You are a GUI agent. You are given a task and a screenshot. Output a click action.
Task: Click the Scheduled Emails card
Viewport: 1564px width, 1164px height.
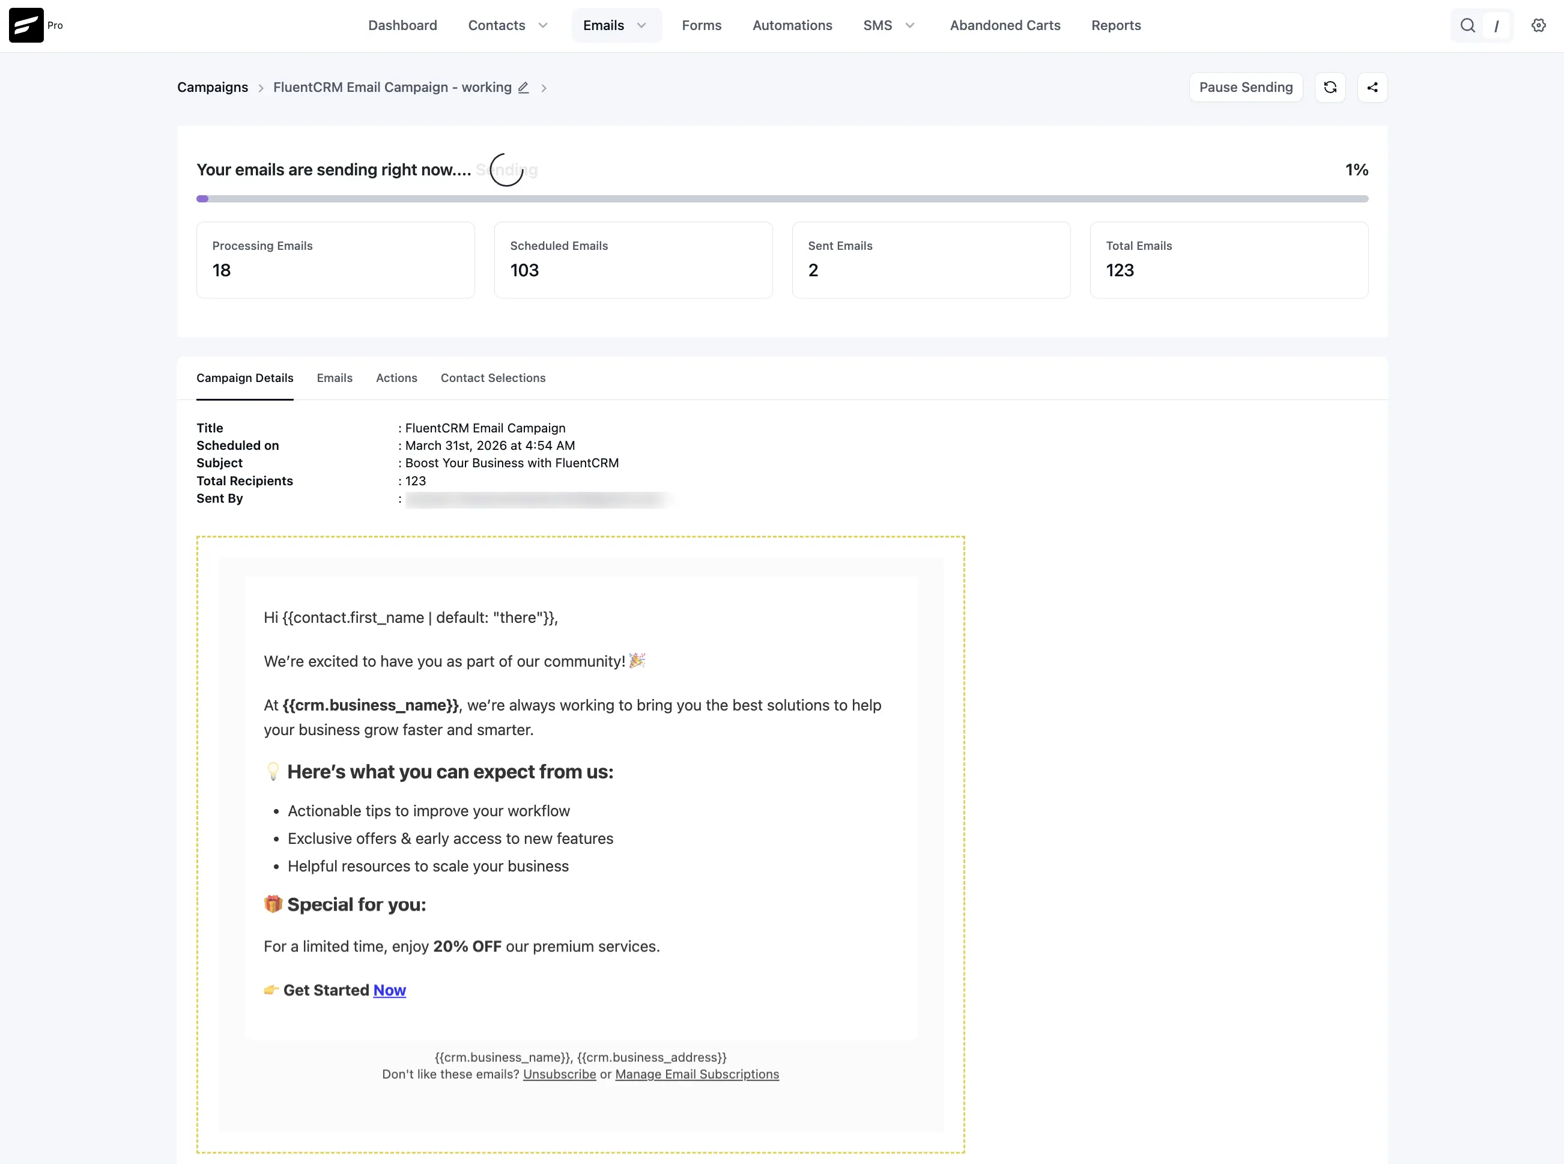pos(634,260)
